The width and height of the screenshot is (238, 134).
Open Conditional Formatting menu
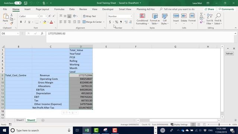click(142, 19)
